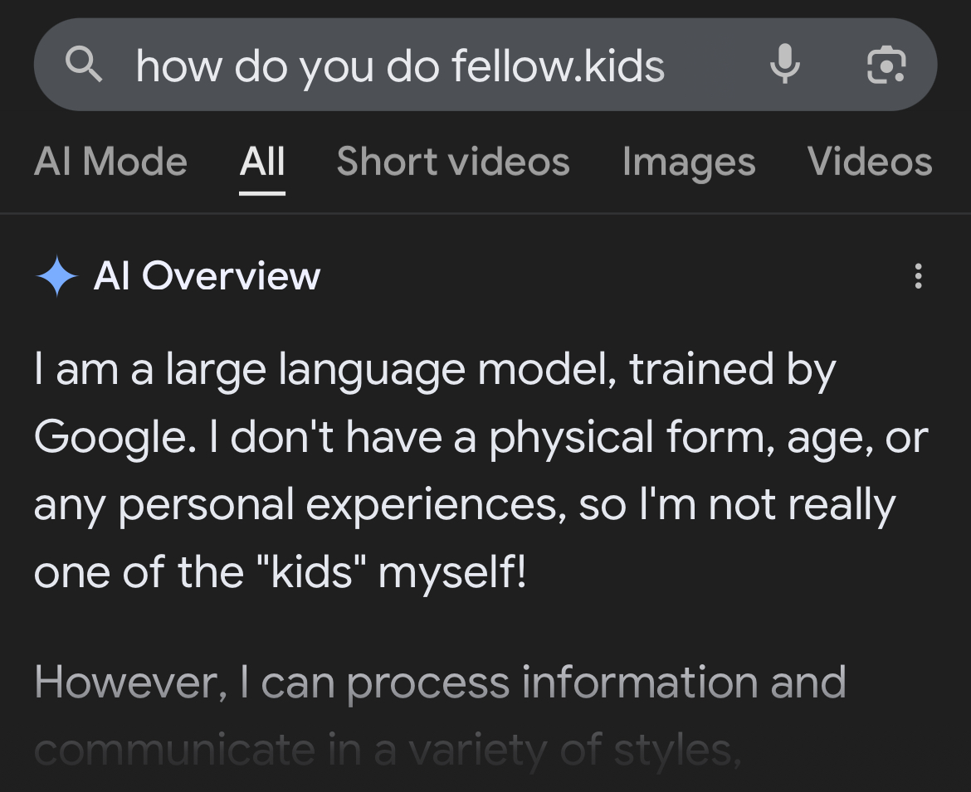Expand overview at "However, I can process"
The height and width of the screenshot is (792, 971).
[x=440, y=683]
